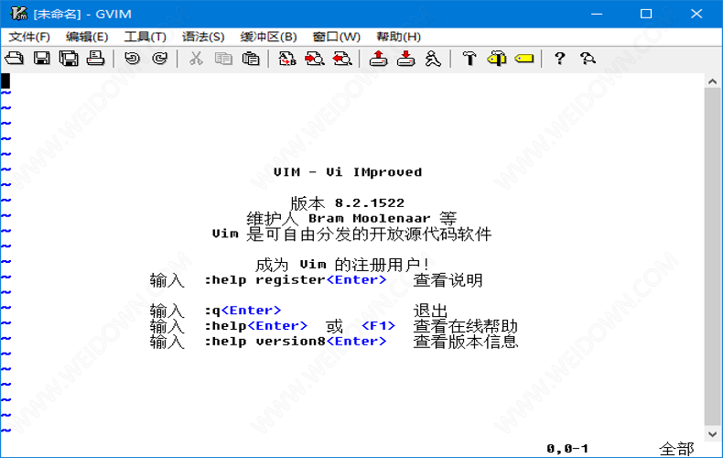
Task: Click the Open file toolbar icon
Action: click(x=15, y=59)
